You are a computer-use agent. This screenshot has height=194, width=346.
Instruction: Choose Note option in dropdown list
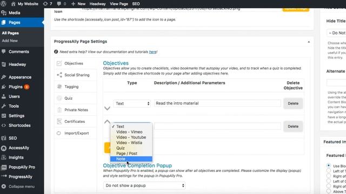(131, 159)
